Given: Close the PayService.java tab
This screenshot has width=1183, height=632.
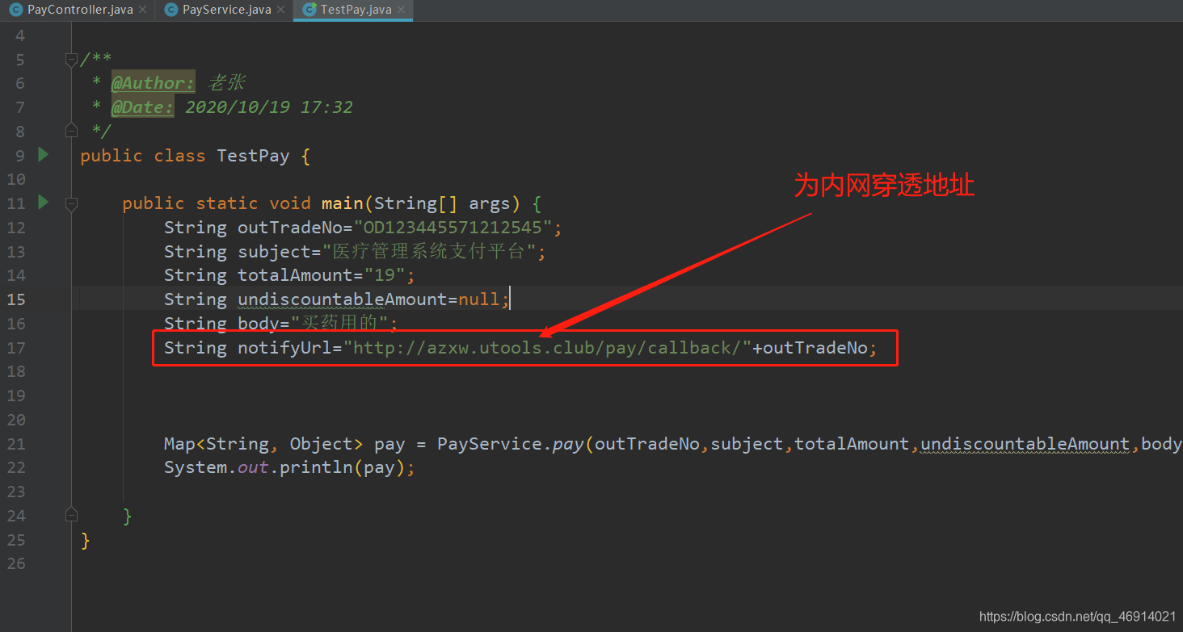Looking at the screenshot, I should (x=280, y=10).
